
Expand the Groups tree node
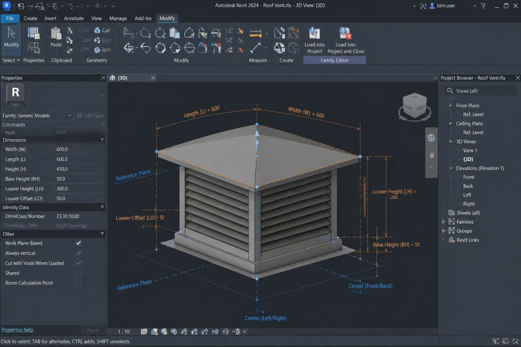click(x=443, y=231)
